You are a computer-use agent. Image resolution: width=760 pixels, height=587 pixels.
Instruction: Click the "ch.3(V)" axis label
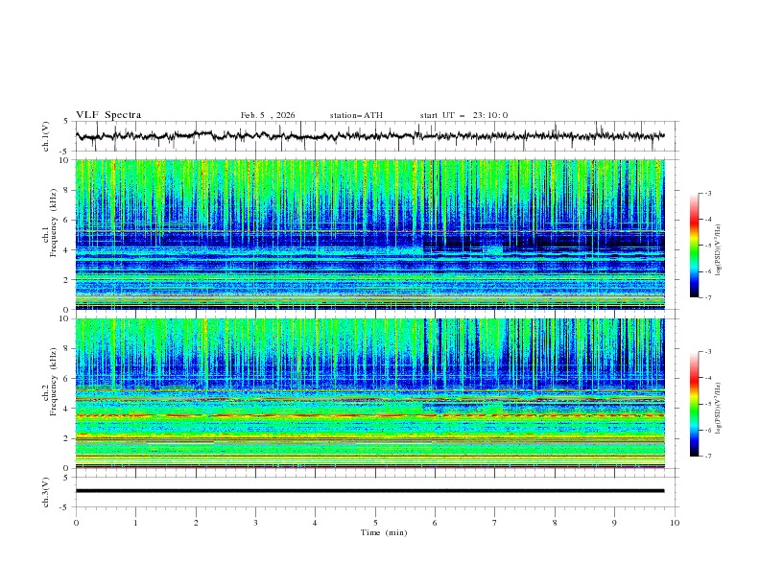point(46,492)
